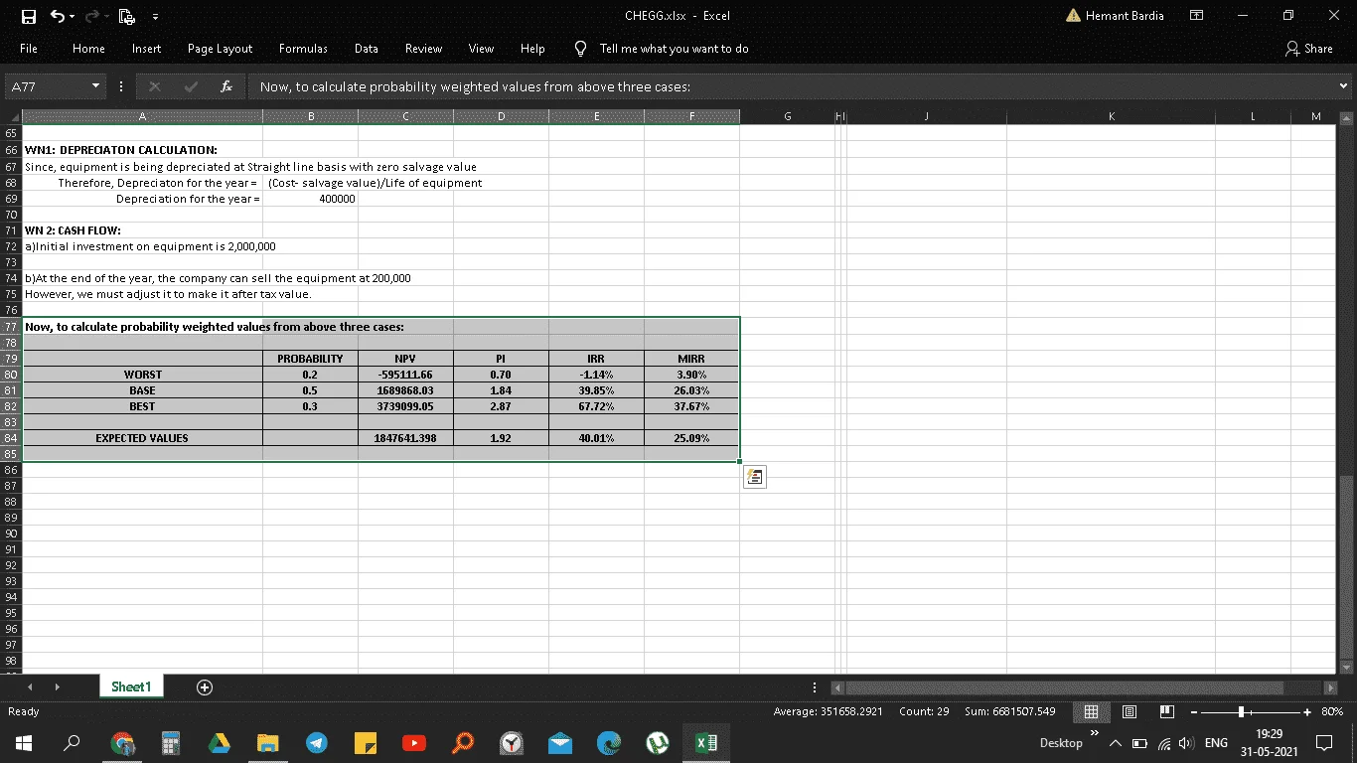Select the worst-case NPV cell -595111.66
Screen dimensions: 1357x763
pyautogui.click(x=405, y=375)
